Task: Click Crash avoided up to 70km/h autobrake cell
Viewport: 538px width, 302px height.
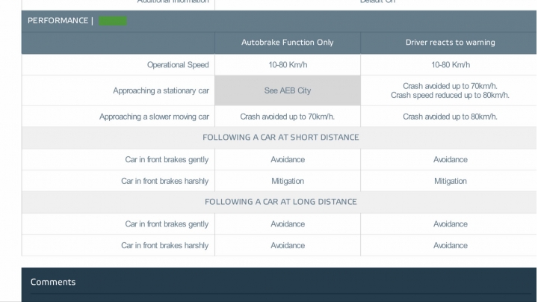Action: click(287, 117)
